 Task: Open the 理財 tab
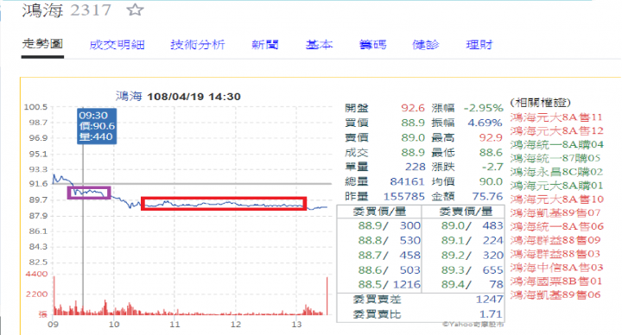point(479,45)
